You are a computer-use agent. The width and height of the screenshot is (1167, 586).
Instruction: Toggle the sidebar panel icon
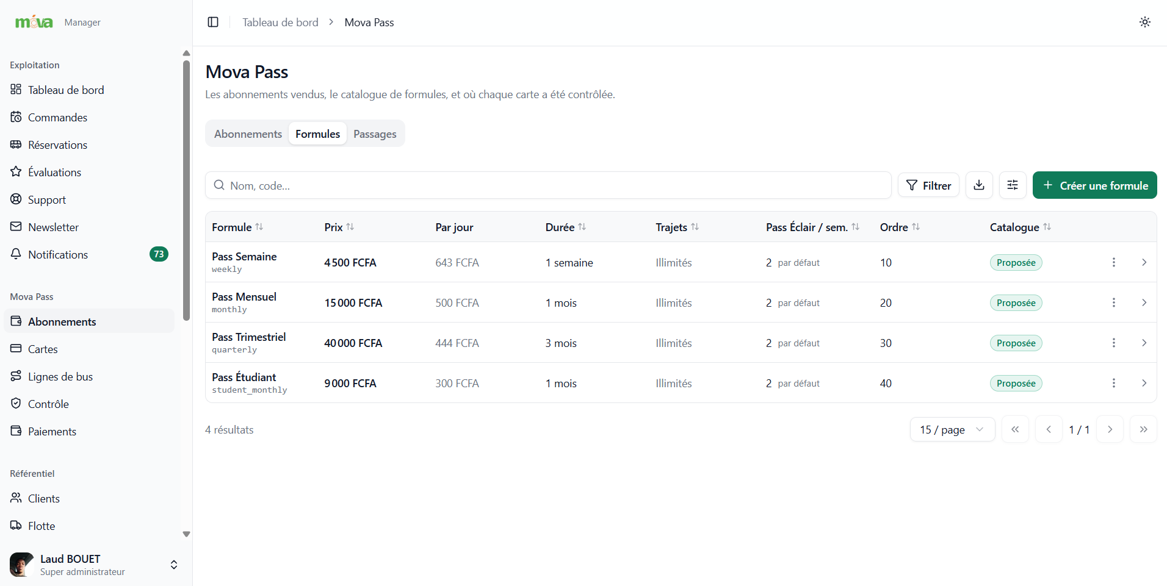tap(213, 22)
